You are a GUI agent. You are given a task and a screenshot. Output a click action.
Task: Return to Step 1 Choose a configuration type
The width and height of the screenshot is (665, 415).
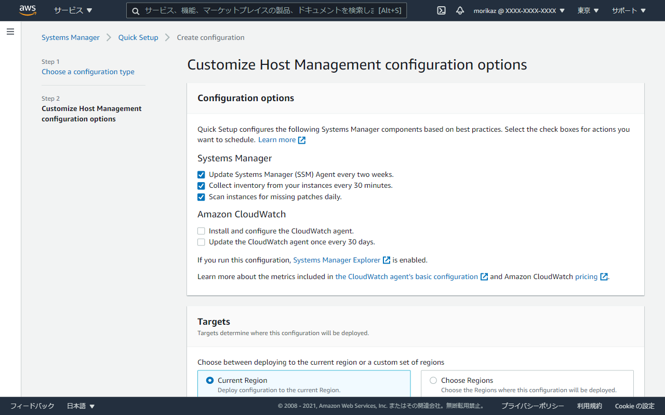coord(88,72)
